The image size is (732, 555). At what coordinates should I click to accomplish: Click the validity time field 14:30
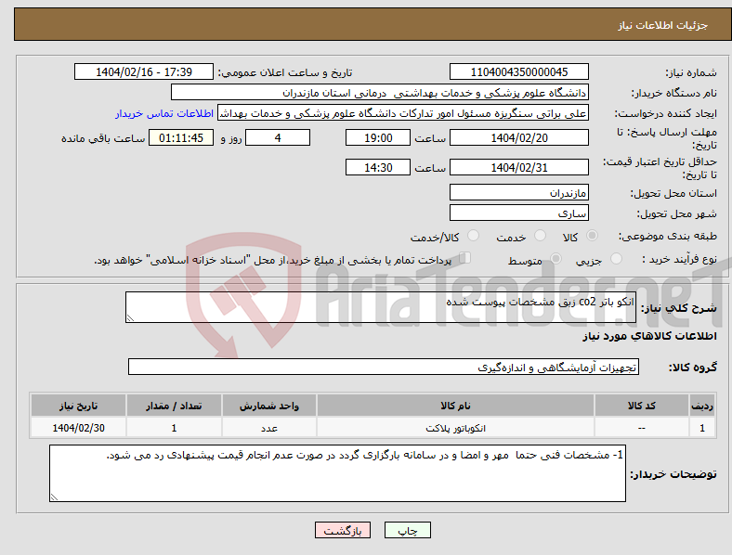(x=378, y=167)
